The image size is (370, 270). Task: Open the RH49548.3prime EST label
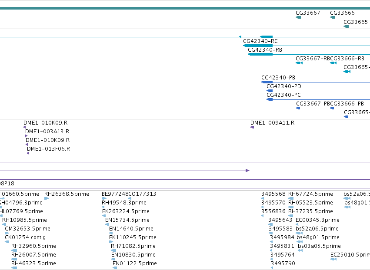click(x=124, y=203)
